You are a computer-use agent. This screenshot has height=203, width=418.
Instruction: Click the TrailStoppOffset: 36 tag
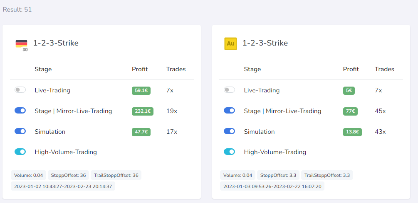pyautogui.click(x=116, y=175)
